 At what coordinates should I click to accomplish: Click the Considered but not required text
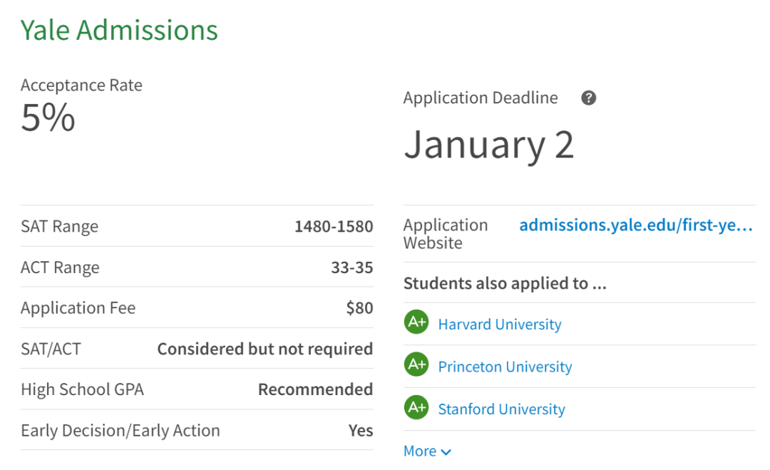pos(265,349)
